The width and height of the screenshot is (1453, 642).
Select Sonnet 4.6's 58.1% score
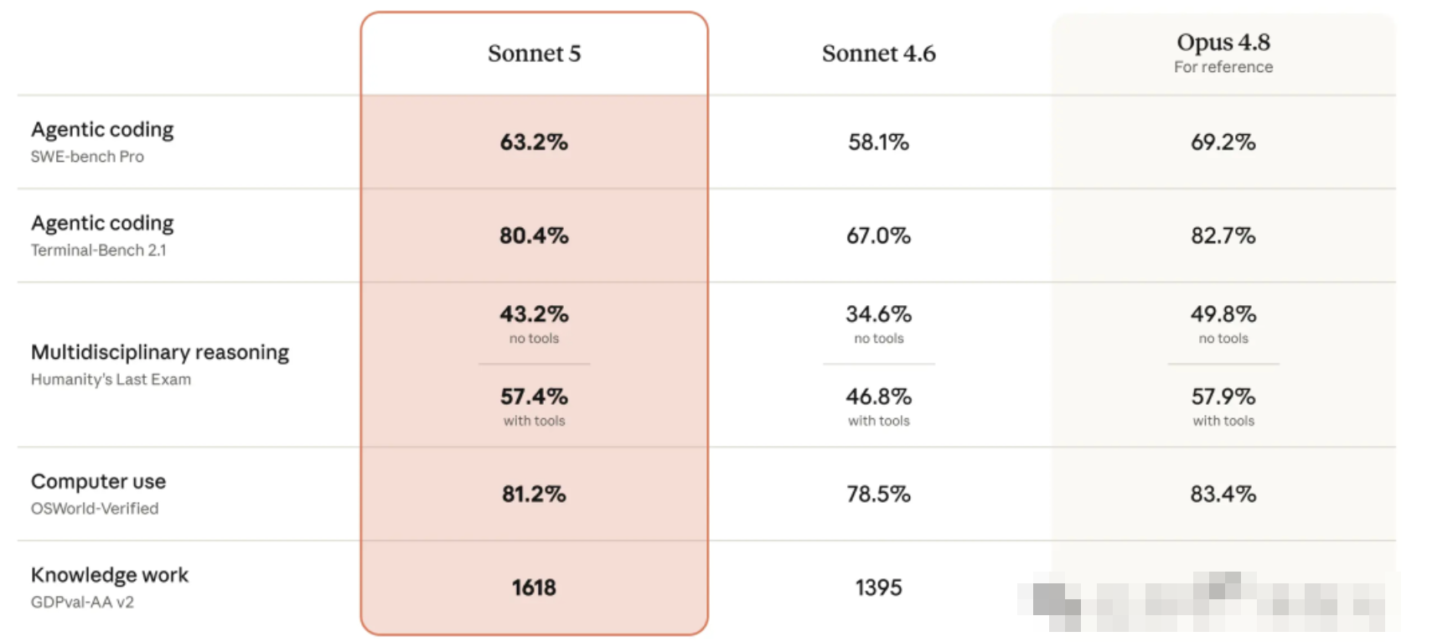tap(878, 142)
